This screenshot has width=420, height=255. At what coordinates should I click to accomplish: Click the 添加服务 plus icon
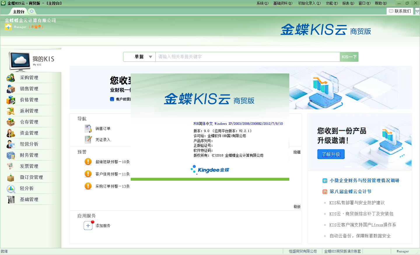pos(88,226)
